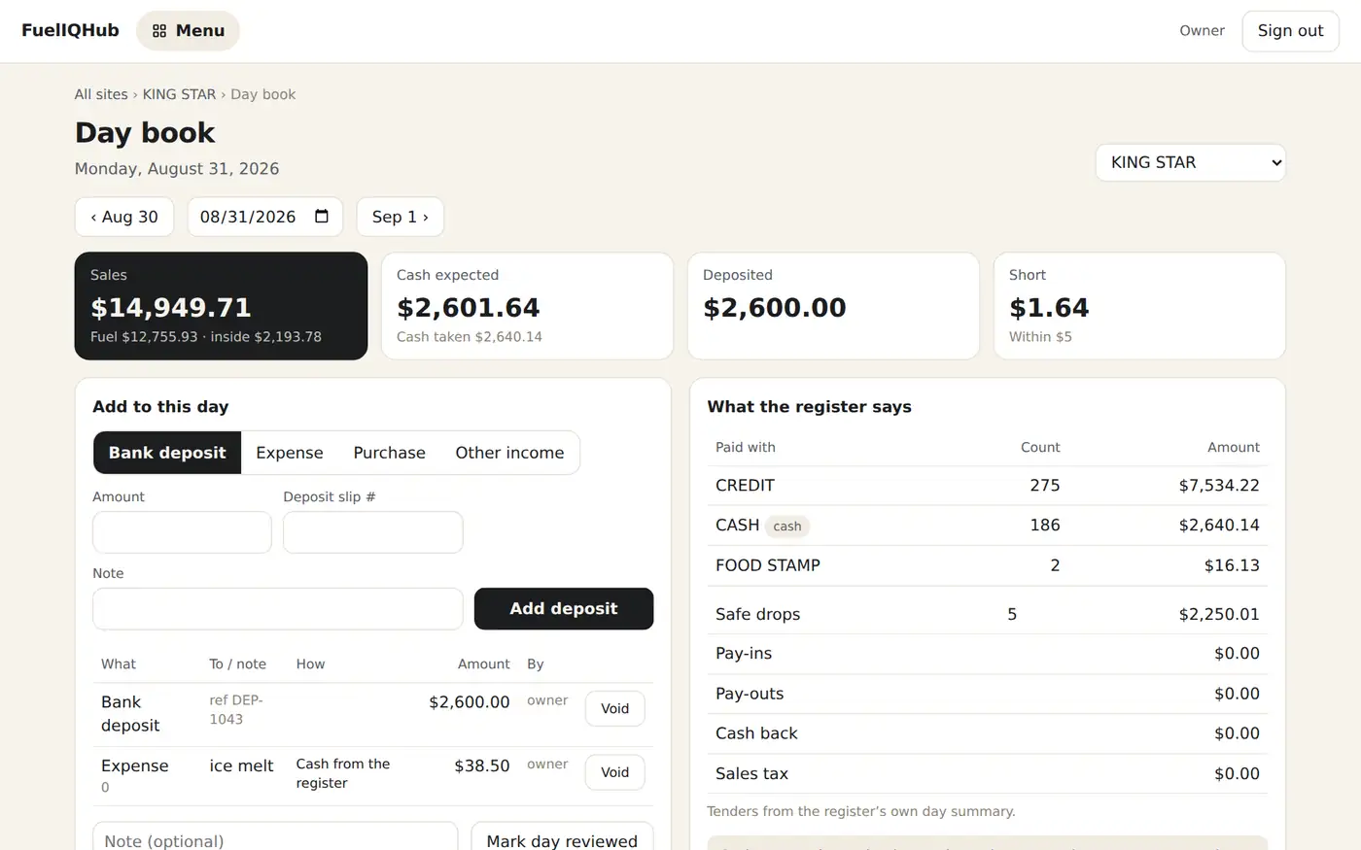Image resolution: width=1361 pixels, height=850 pixels.
Task: Click the 08/31/2026 date field
Action: (264, 217)
